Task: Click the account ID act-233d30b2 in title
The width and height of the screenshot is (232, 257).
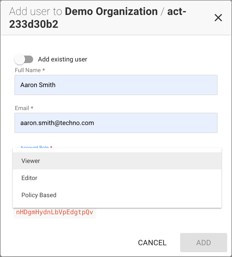Action: tap(98, 18)
